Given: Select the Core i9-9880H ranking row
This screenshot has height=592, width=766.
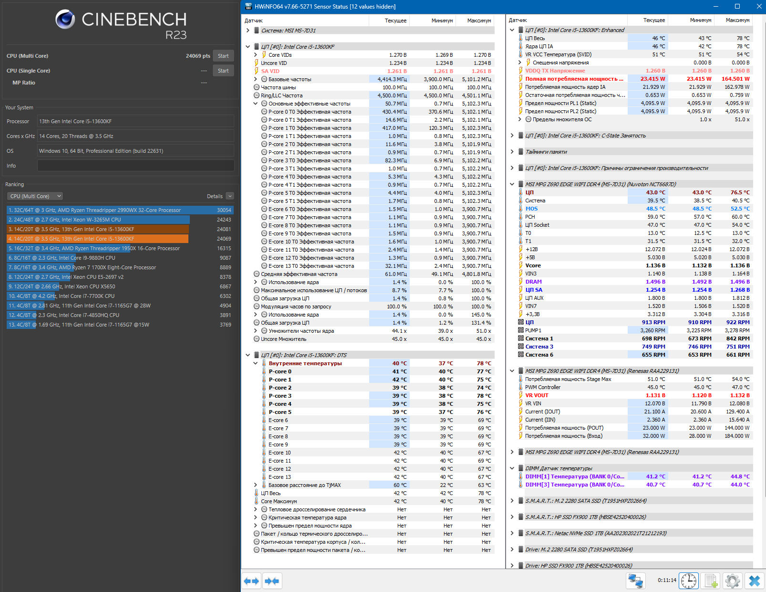Looking at the screenshot, I should 120,258.
